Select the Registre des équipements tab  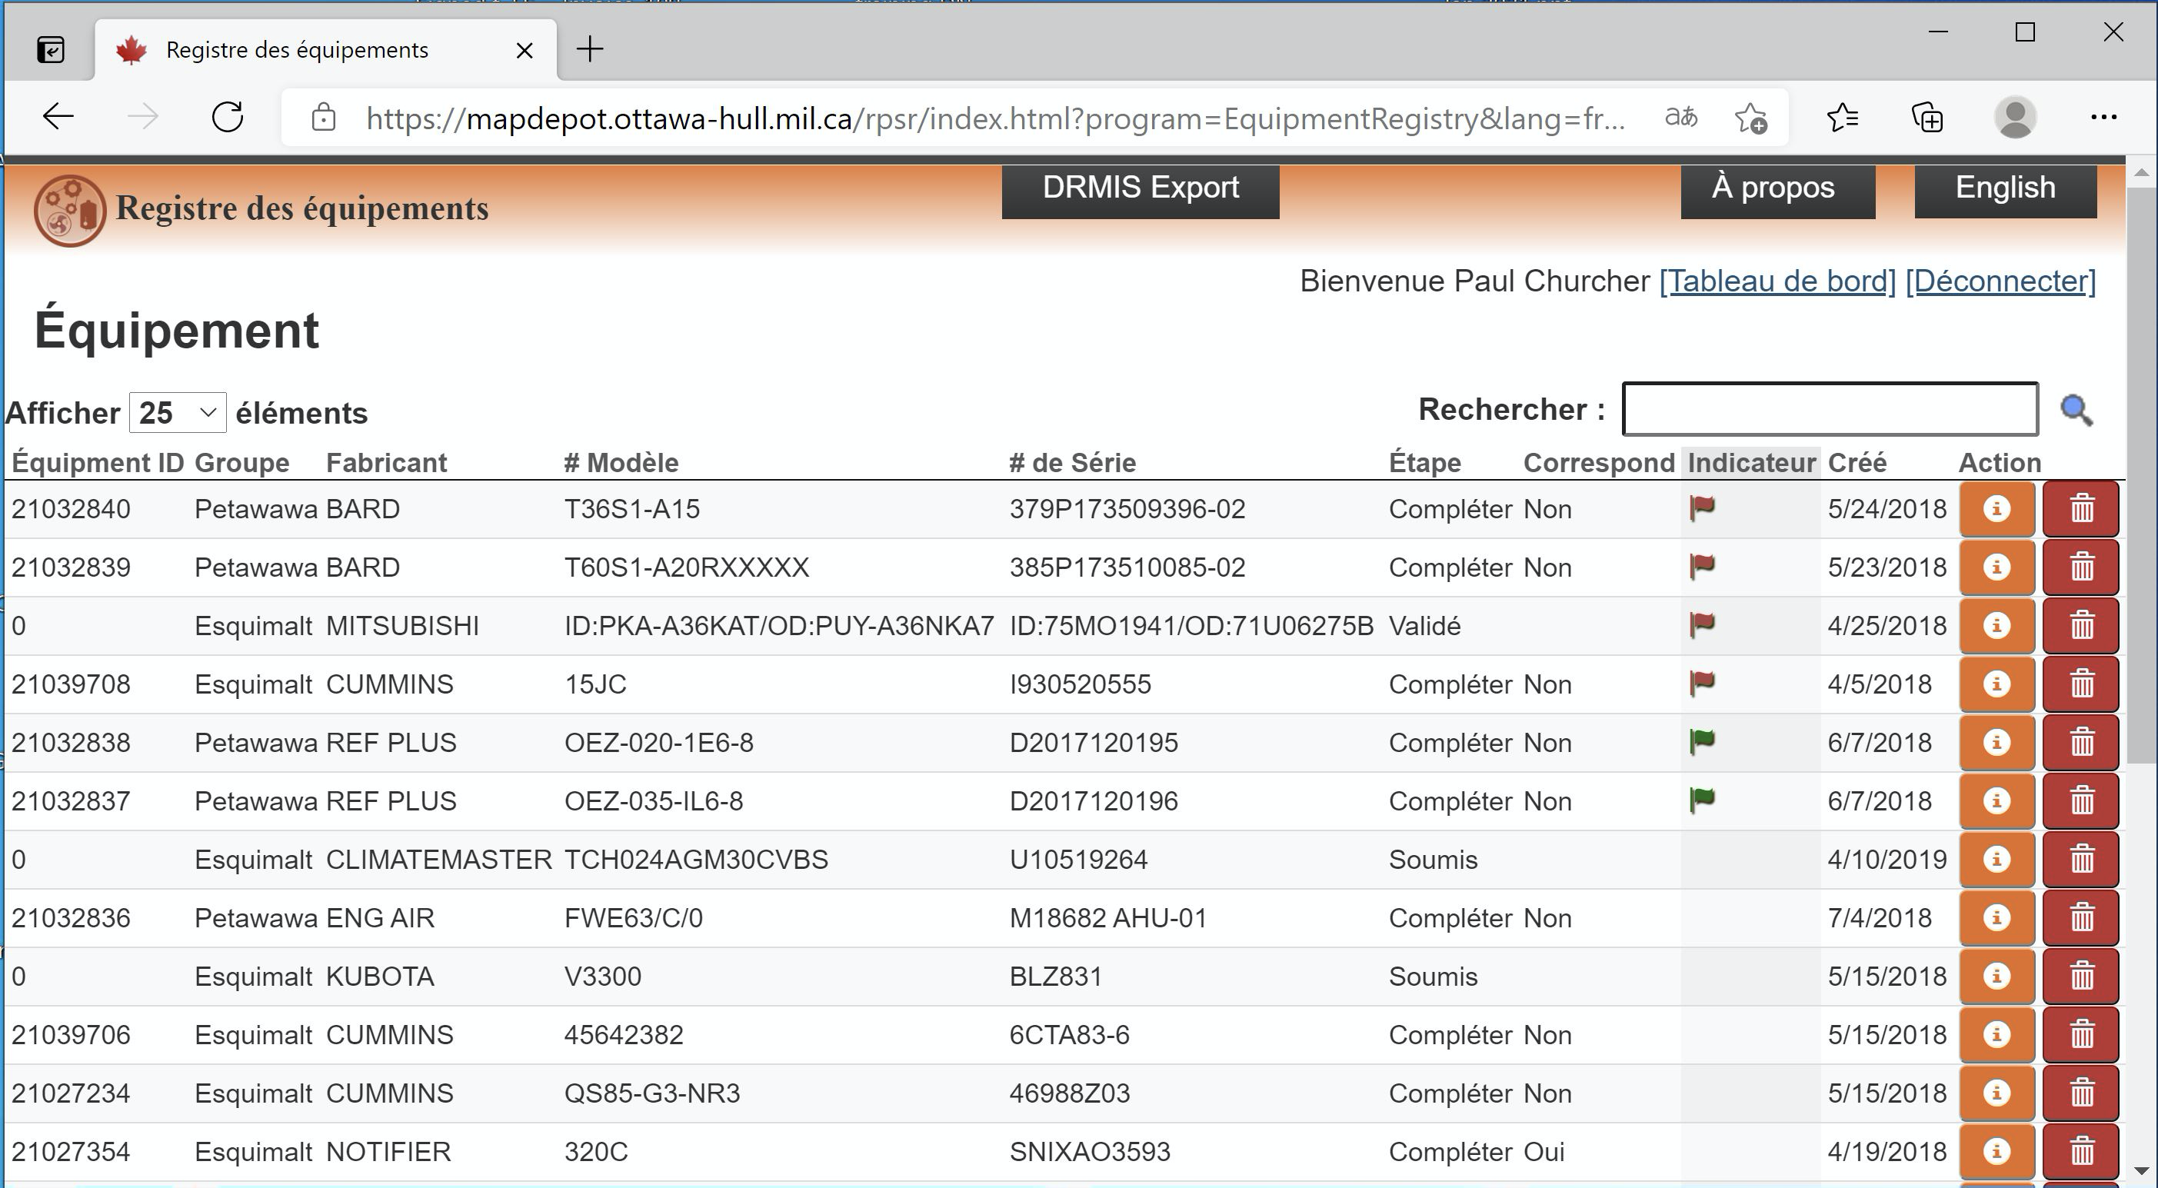tap(298, 50)
